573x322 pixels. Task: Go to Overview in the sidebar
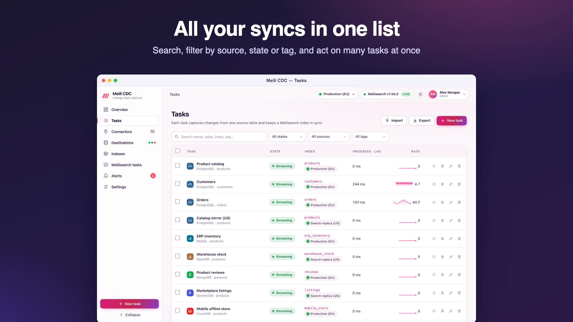coord(130,110)
